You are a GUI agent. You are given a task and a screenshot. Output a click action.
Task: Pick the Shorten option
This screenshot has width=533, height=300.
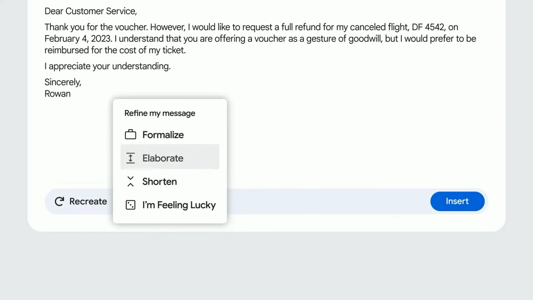point(160,181)
